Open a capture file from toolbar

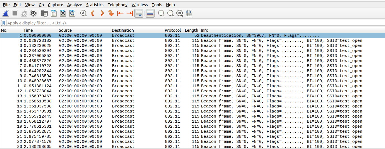(44, 13)
